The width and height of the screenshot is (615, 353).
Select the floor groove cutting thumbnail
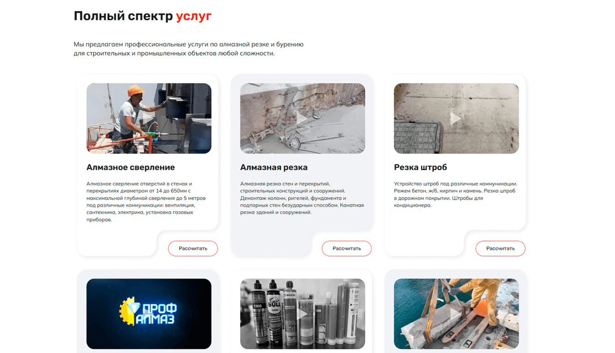click(456, 118)
